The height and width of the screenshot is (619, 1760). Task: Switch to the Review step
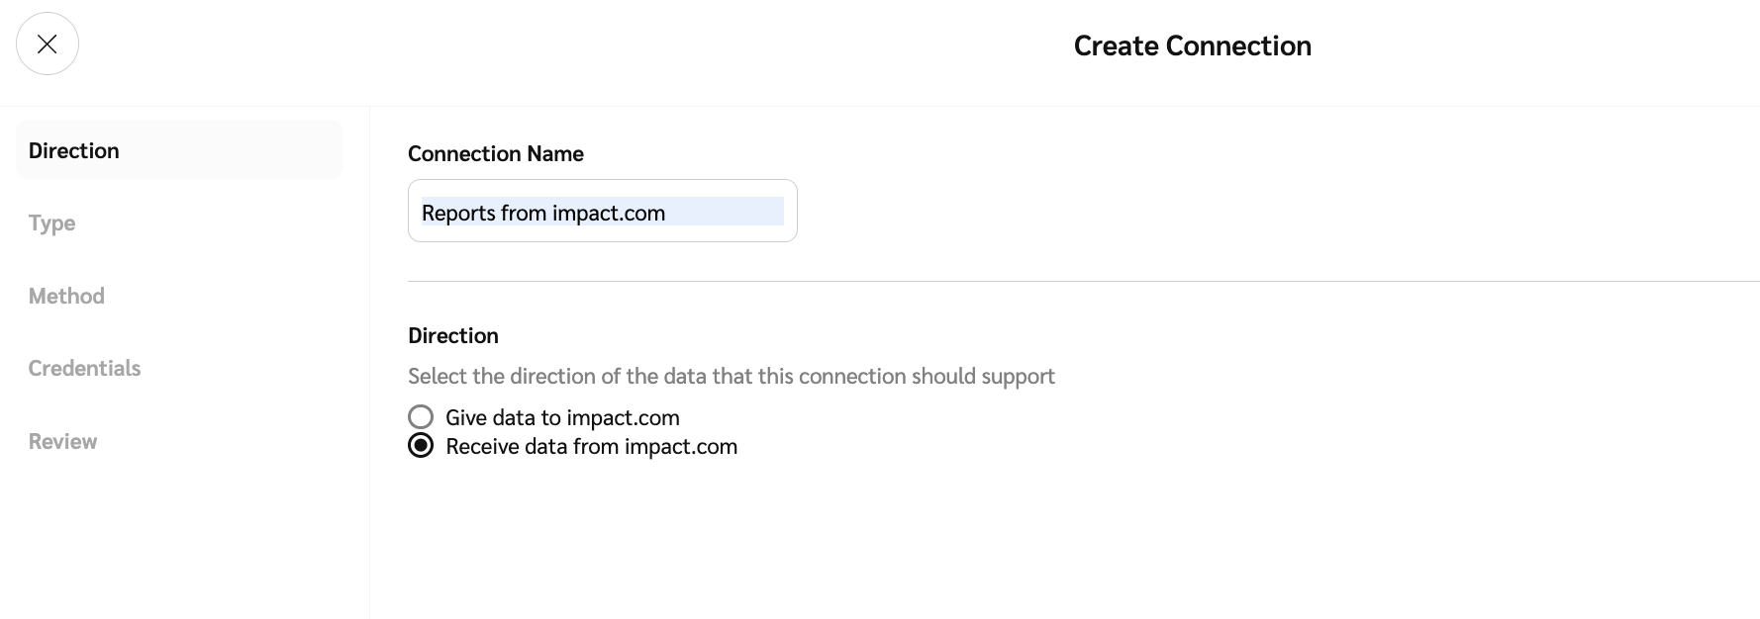click(x=62, y=442)
